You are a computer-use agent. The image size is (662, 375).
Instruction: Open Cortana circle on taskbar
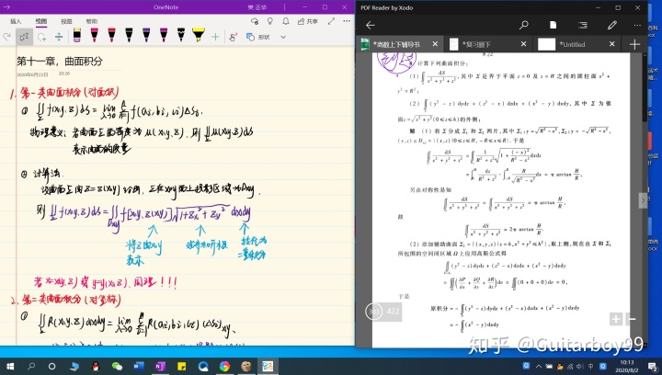point(51,366)
